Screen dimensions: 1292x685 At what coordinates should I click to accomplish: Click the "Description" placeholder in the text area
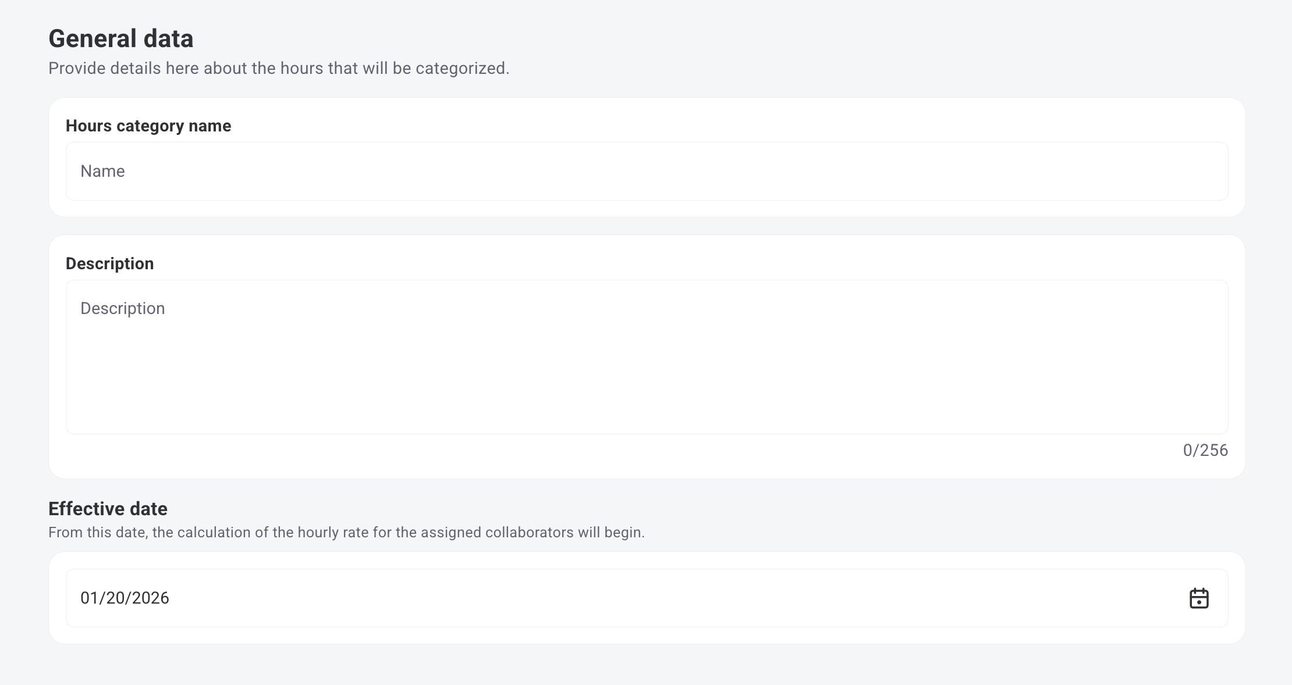tap(122, 309)
